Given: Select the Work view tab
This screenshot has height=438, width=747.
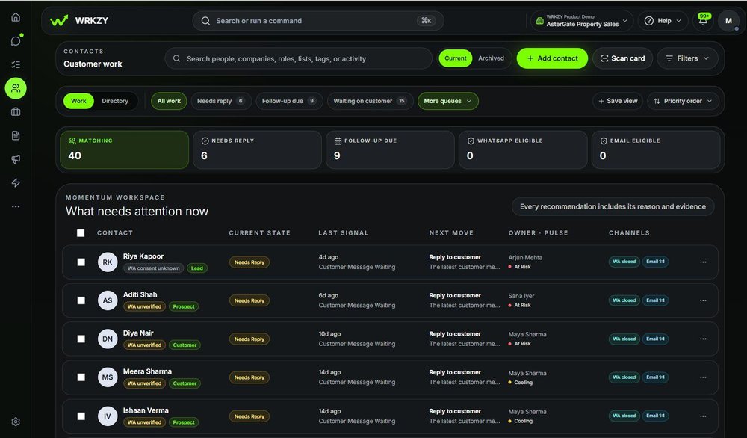Looking at the screenshot, I should click(78, 101).
